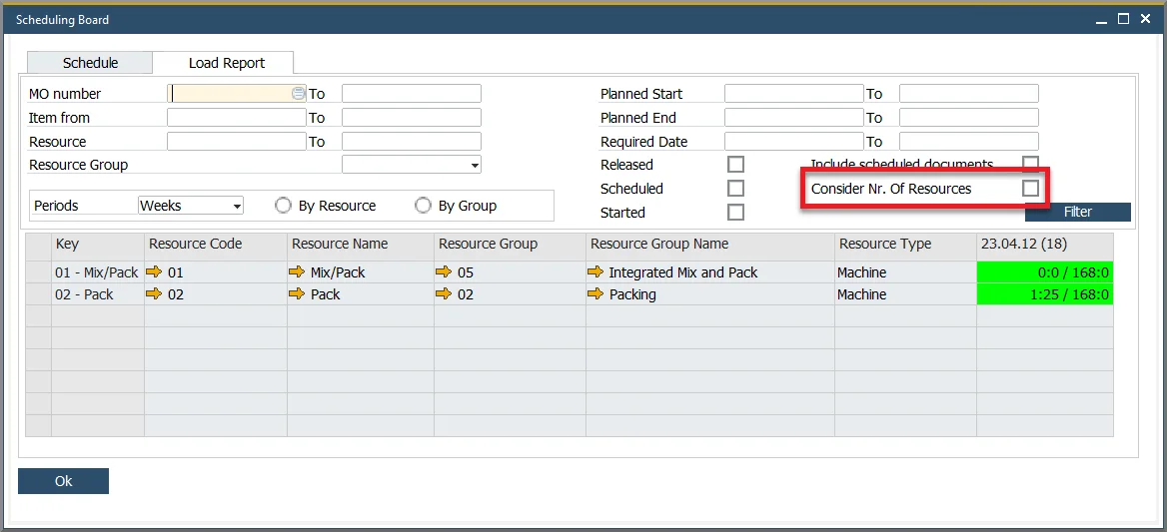Tick the Scheduled checkbox
The width and height of the screenshot is (1167, 532).
tap(735, 188)
